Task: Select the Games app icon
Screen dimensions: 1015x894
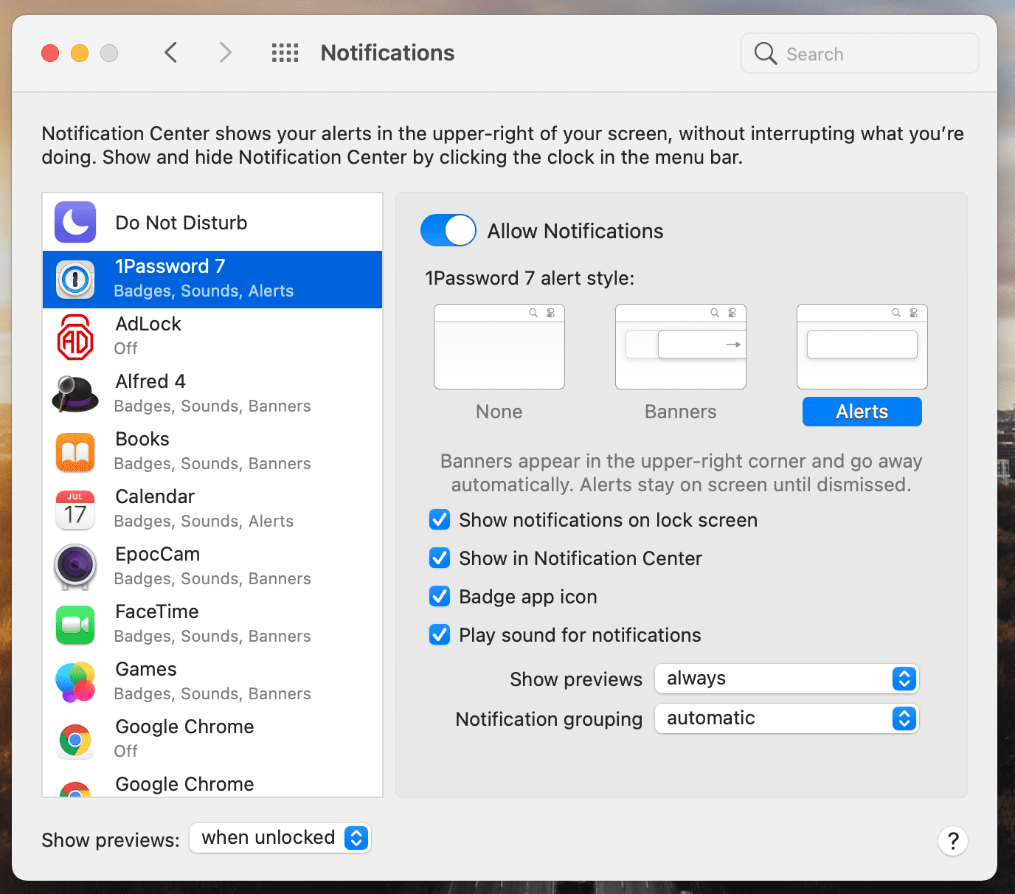Action: tap(75, 682)
